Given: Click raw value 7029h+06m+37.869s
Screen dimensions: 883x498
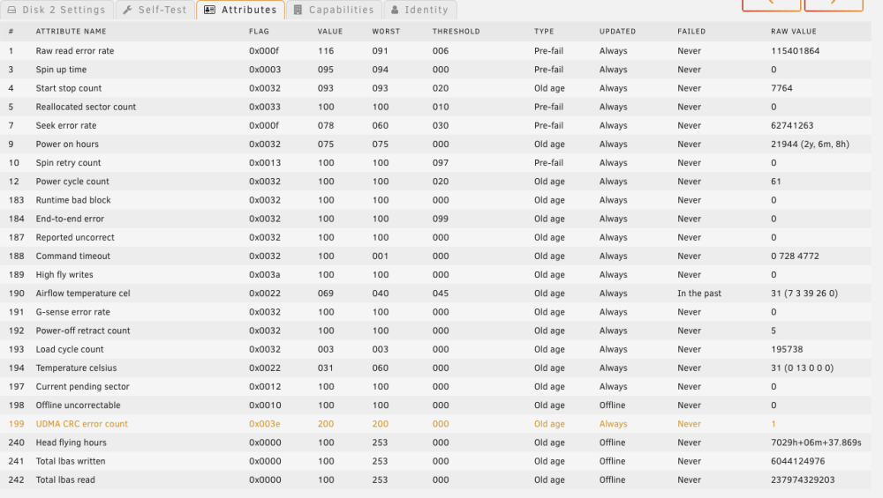Looking at the screenshot, I should click(x=816, y=442).
